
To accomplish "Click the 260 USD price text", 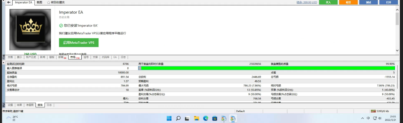I will (x=30, y=54).
